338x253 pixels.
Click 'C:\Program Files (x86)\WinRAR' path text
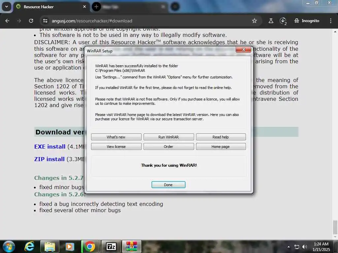(x=120, y=70)
